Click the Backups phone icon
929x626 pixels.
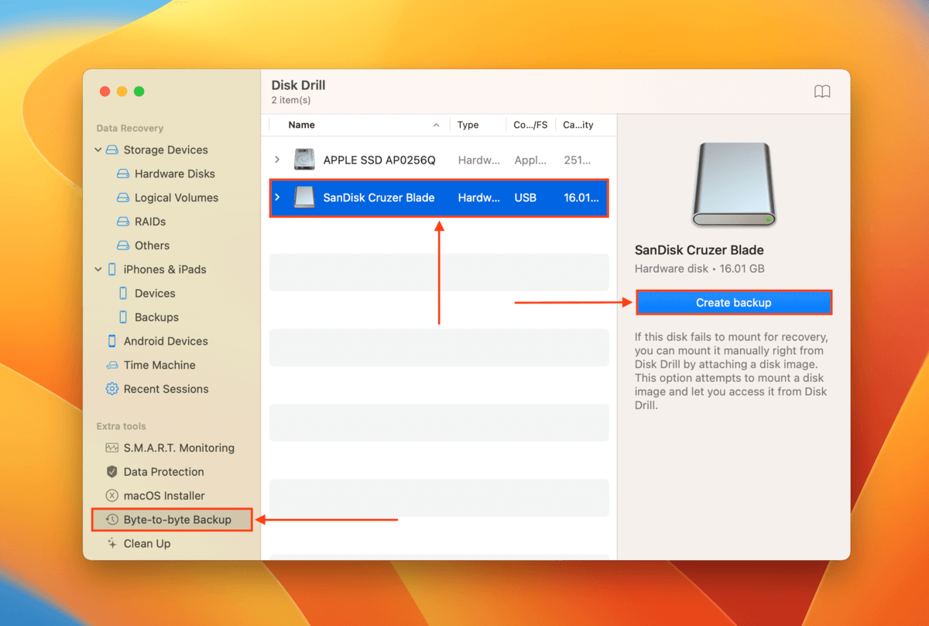(x=122, y=318)
